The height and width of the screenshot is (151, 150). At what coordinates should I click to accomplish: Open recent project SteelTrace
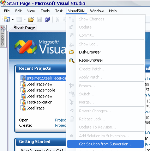pyautogui.click(x=36, y=108)
